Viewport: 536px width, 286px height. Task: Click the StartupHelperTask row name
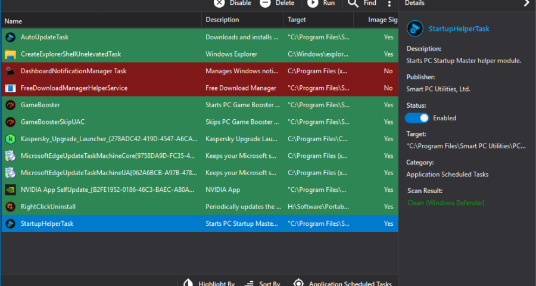47,223
